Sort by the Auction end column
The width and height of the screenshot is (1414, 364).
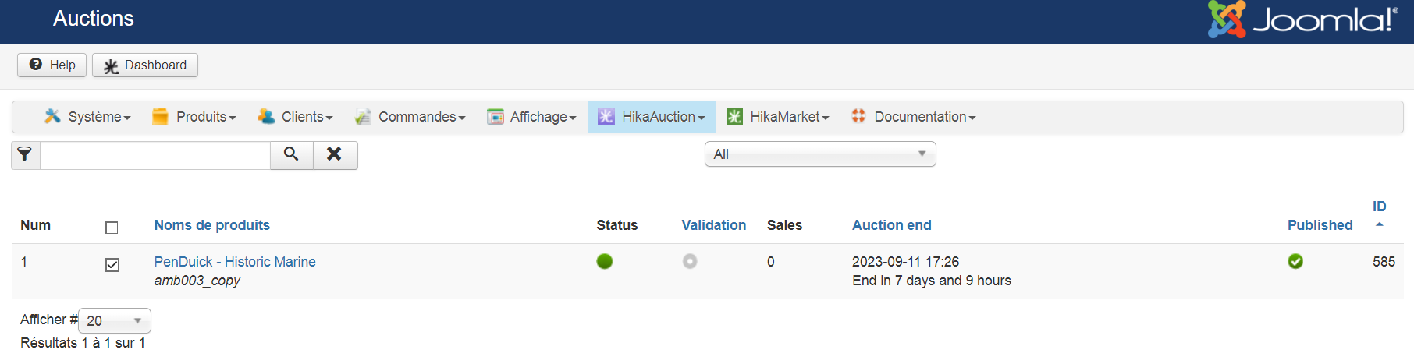tap(891, 225)
